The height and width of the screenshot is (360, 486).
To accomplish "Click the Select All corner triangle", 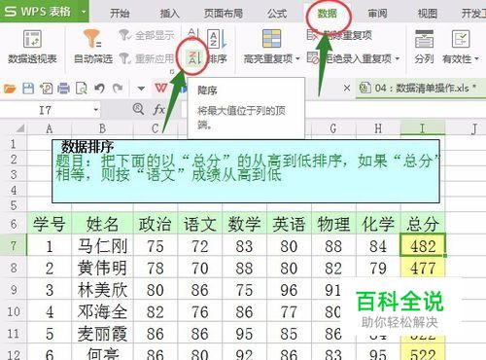I will (x=20, y=128).
